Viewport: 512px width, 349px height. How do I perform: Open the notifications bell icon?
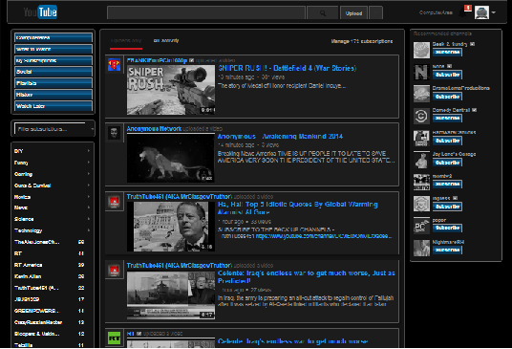pos(462,13)
